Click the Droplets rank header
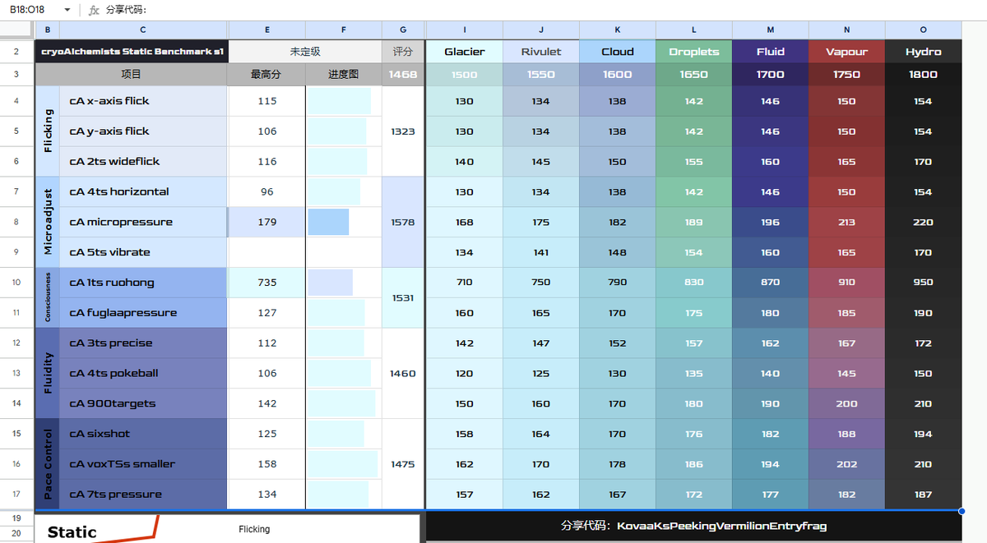 pos(694,51)
